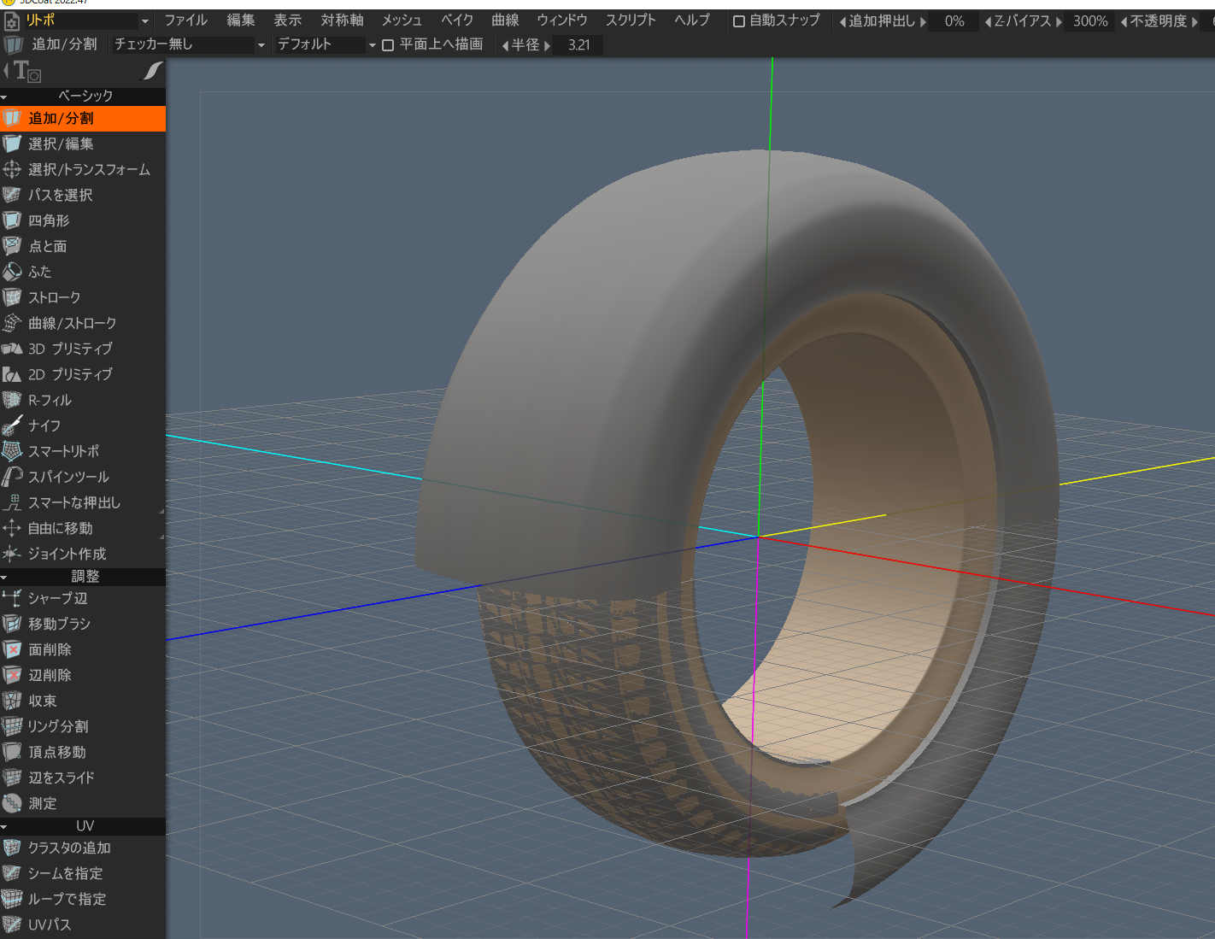Pick the 辺をスライド tool
This screenshot has width=1215, height=939.
click(x=83, y=778)
